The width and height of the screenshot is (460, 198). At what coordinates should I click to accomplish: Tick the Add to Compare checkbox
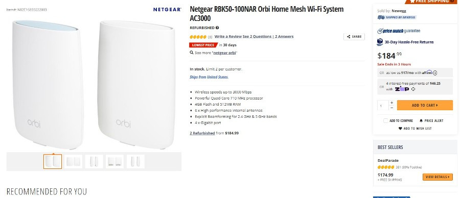385,120
